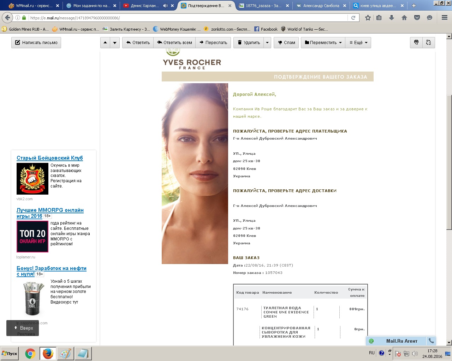
Task: Open the zonlotto.com bookmark
Action: [227, 29]
